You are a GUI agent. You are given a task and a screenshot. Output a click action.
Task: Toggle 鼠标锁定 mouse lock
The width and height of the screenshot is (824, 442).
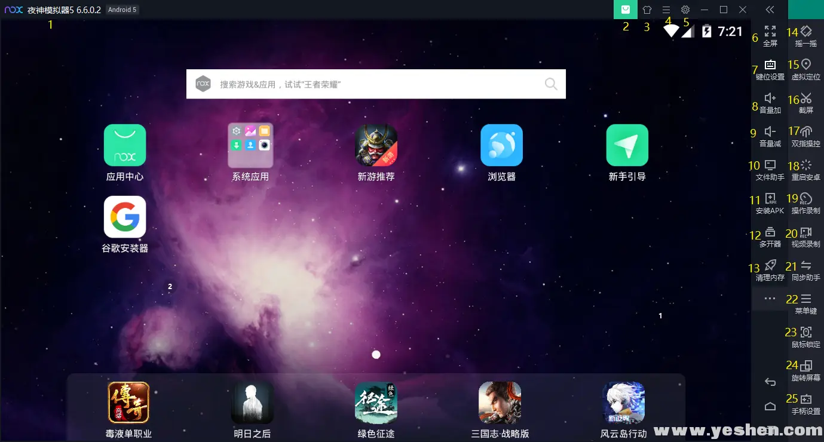[806, 333]
